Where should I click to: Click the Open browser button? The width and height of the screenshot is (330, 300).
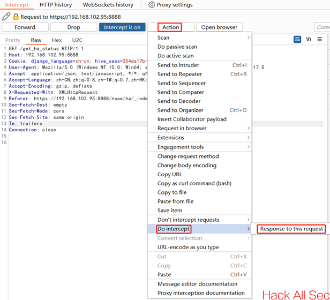point(219,27)
